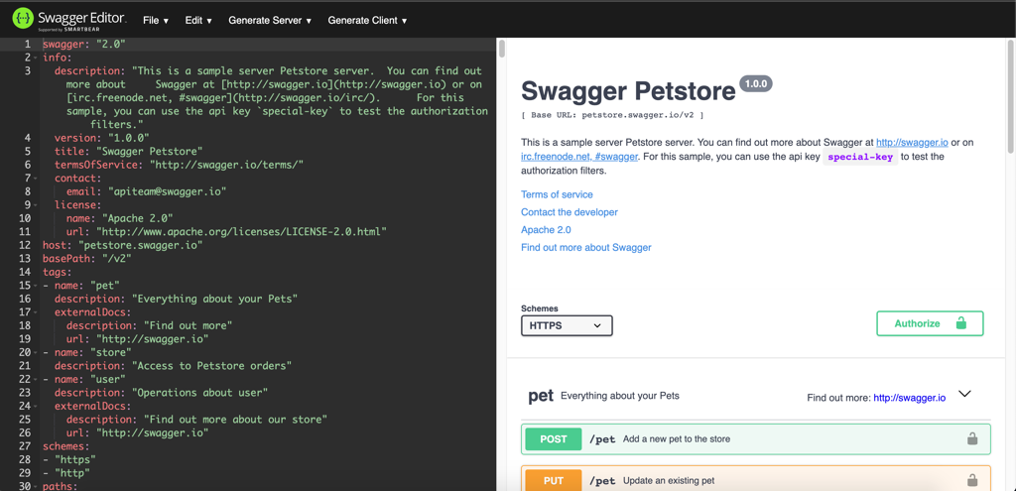
Task: Fold the pet tag block at line 15
Action: point(36,286)
